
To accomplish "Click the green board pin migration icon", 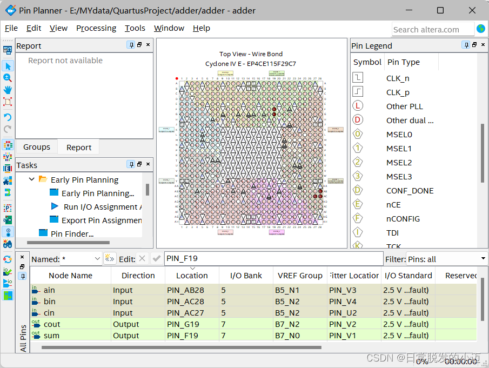I will [x=8, y=220].
